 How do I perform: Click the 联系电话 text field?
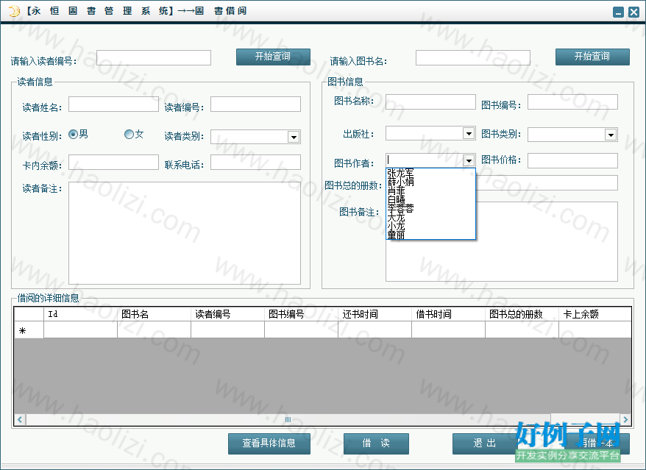point(256,163)
